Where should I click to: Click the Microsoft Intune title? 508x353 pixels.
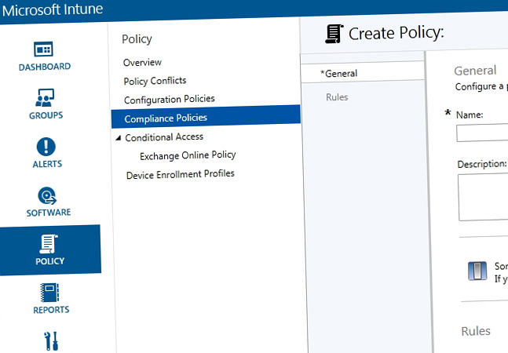53,9
